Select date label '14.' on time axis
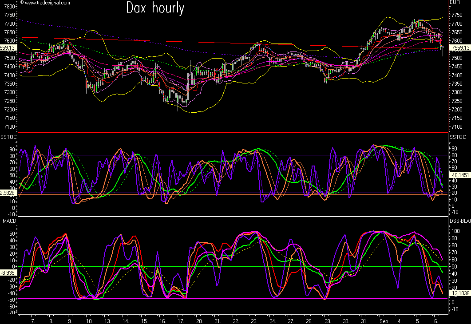This screenshot has height=324, width=471. click(126, 321)
